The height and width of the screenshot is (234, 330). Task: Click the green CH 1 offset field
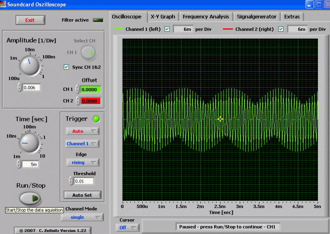90,90
